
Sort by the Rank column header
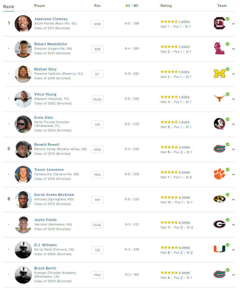pos(9,7)
